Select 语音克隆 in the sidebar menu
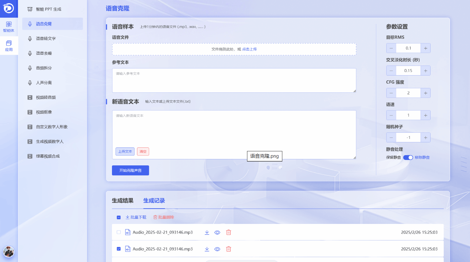470x262 pixels. pyautogui.click(x=53, y=24)
